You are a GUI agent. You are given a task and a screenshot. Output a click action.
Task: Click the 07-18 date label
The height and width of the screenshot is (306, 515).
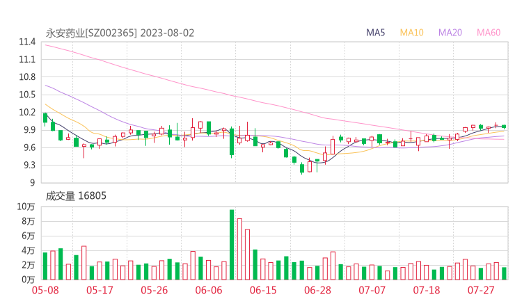pyautogui.click(x=427, y=290)
